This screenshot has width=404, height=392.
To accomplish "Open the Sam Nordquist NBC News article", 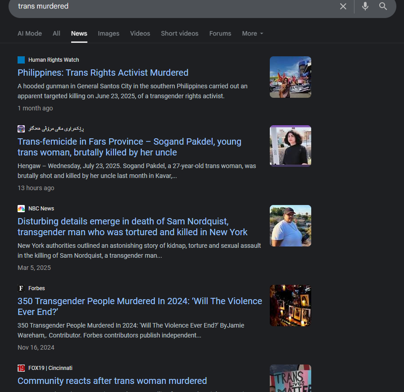I will pos(132,227).
